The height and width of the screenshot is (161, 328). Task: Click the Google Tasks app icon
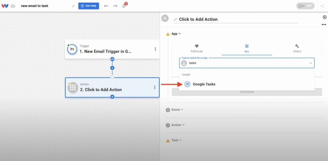(x=187, y=84)
